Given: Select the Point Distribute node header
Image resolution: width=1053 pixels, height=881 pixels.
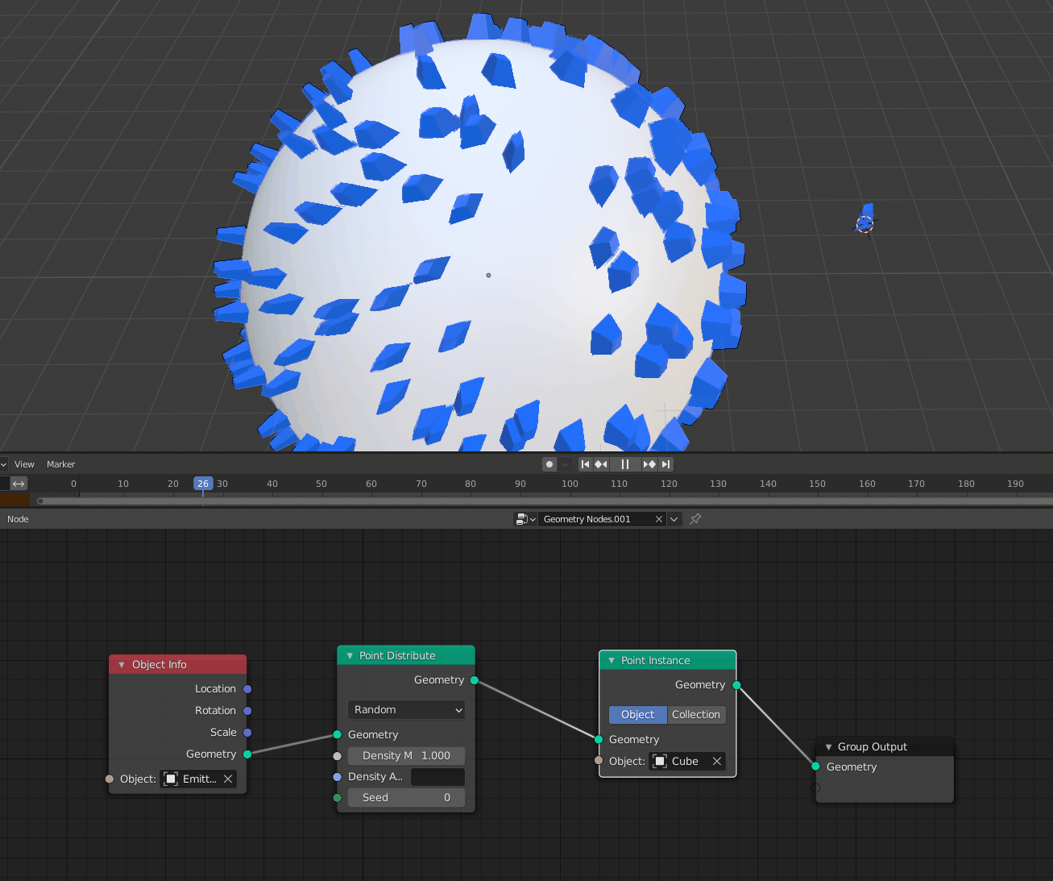Looking at the screenshot, I should 406,656.
